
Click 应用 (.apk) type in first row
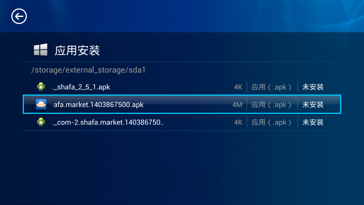pos(271,87)
